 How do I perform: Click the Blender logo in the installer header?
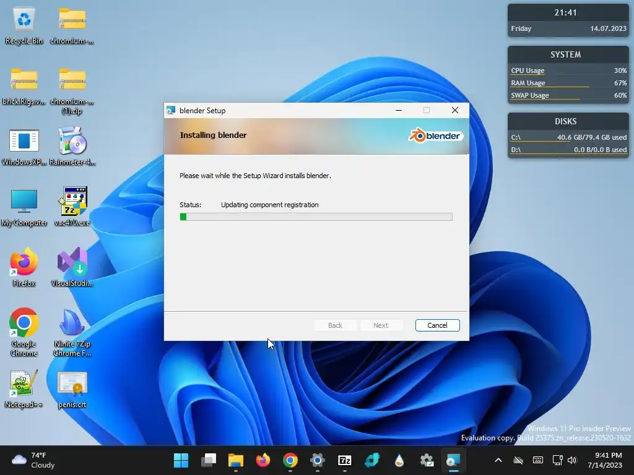point(435,135)
